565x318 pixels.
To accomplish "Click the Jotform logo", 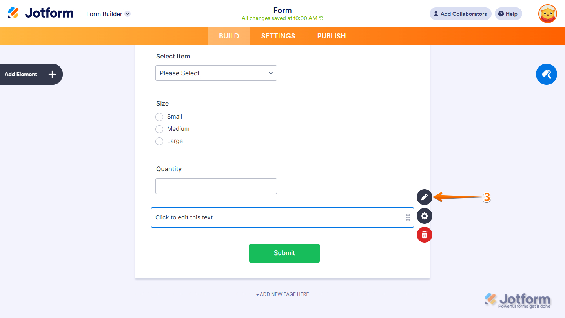I will click(40, 13).
